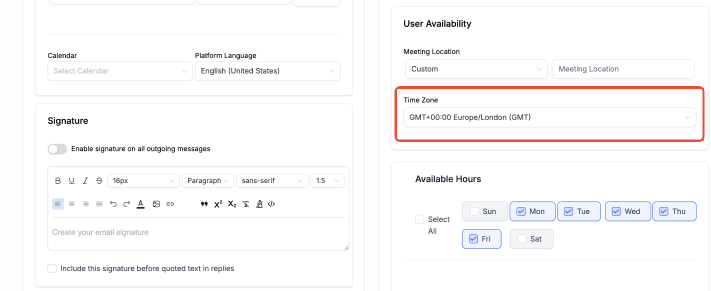The height and width of the screenshot is (291, 711).
Task: Undo last signature edit
Action: tap(113, 204)
